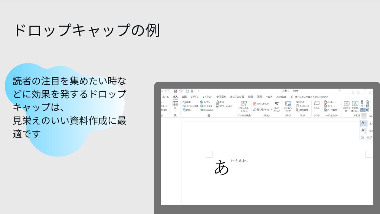This screenshot has height=214, width=380.
Task: Open the あいさつ文 dropdown
Action: point(347,107)
